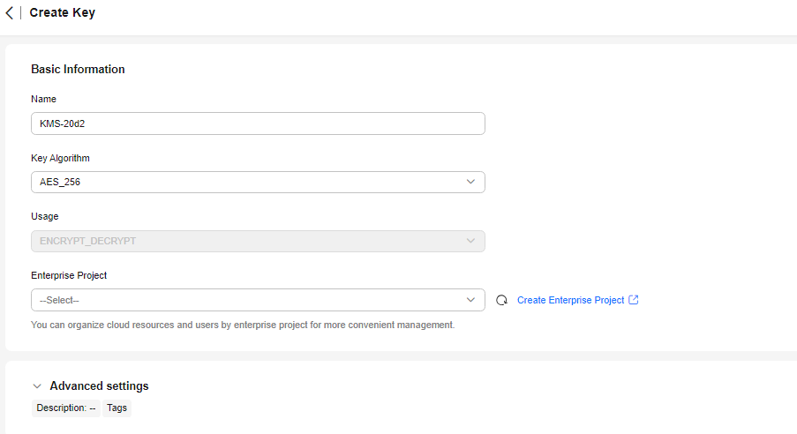Click the enterprise project help text
Screen dimensions: 797x434
(x=243, y=325)
